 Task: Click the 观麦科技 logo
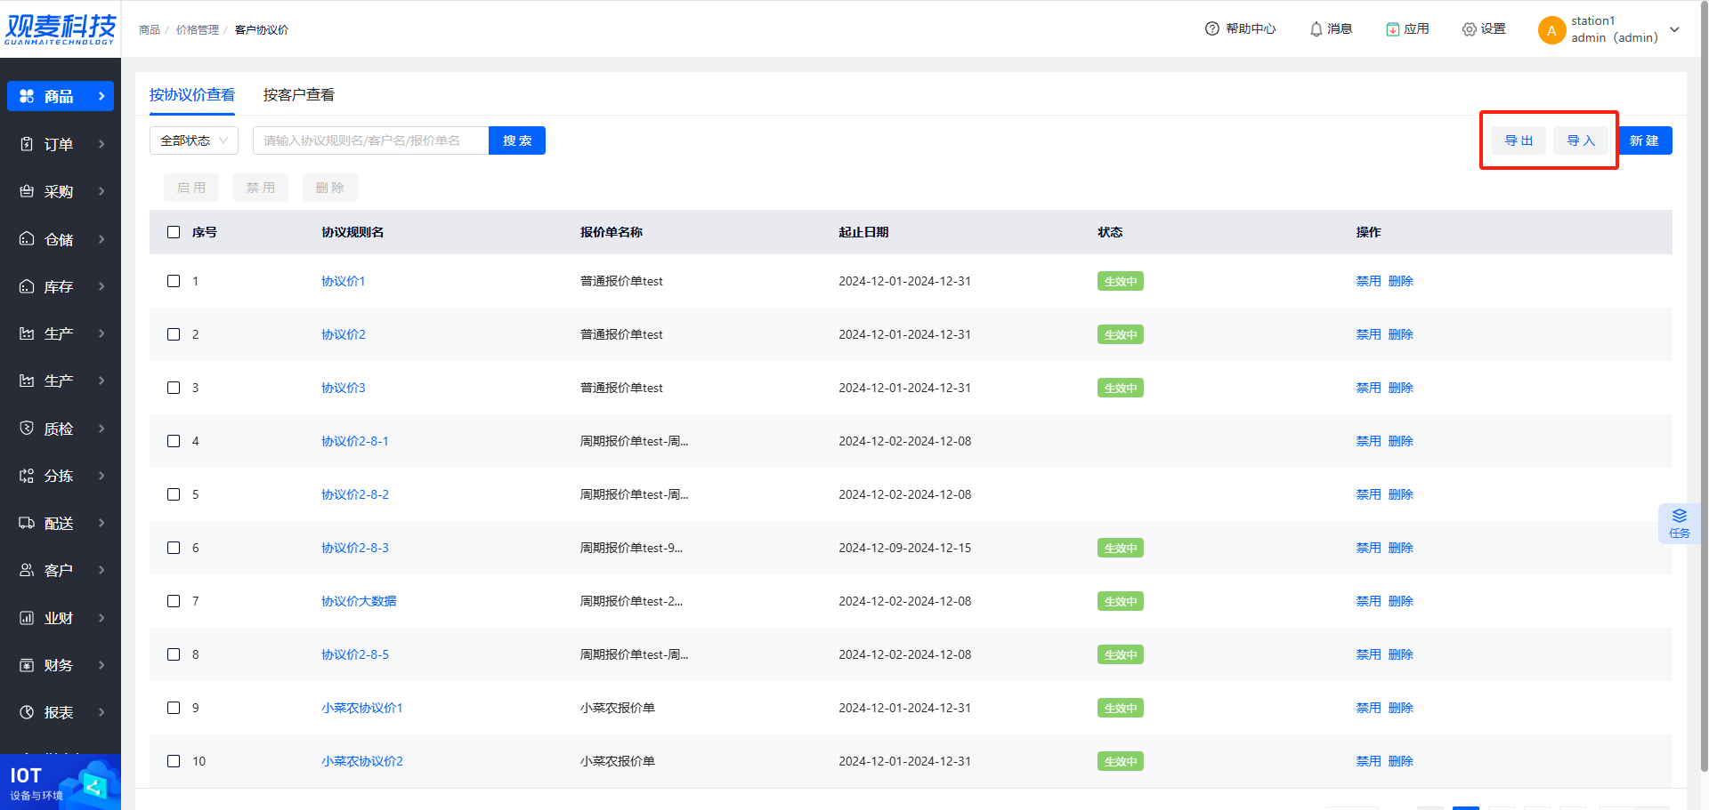click(61, 29)
